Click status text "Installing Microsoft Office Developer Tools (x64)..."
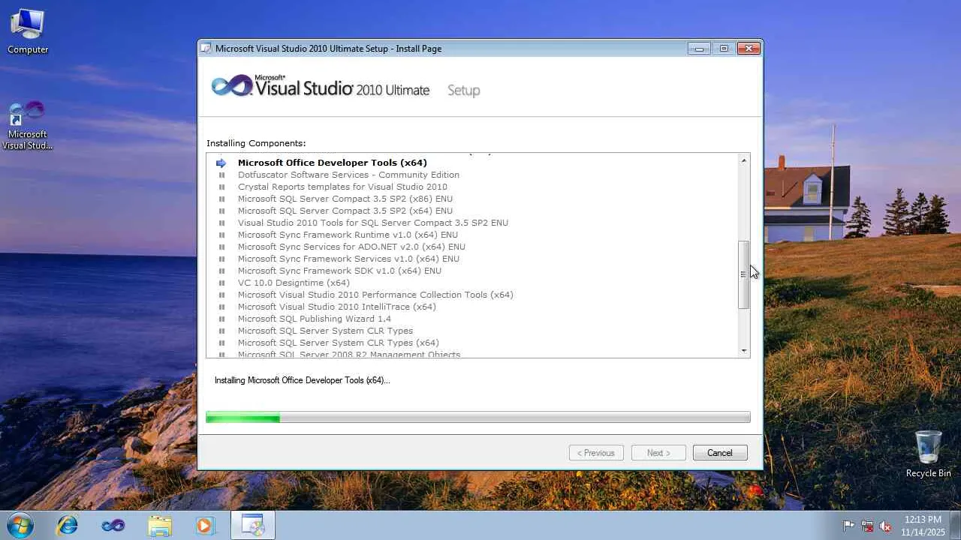The height and width of the screenshot is (540, 961). (x=302, y=380)
